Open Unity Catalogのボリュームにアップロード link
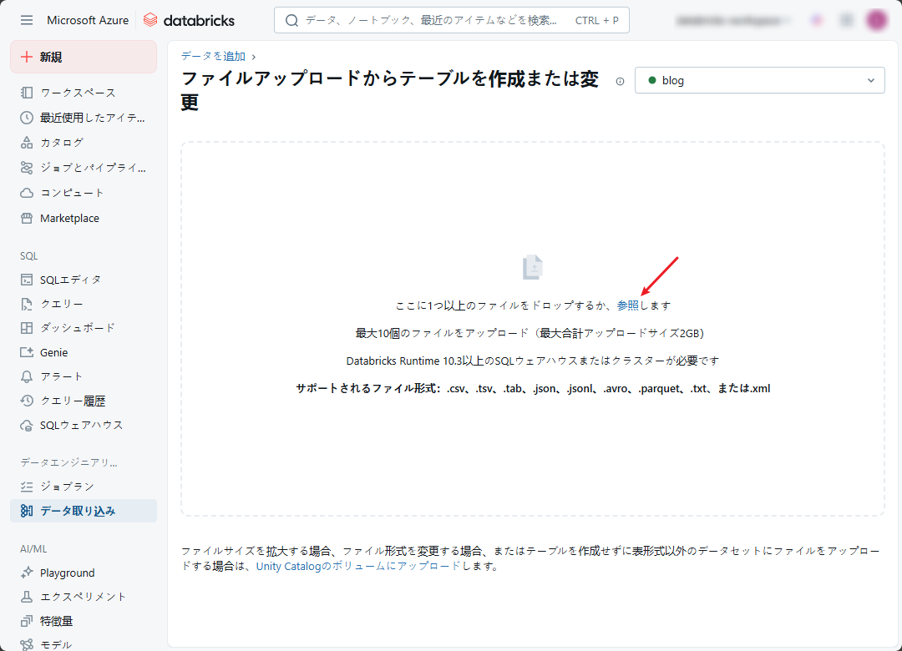The image size is (902, 651). [358, 566]
